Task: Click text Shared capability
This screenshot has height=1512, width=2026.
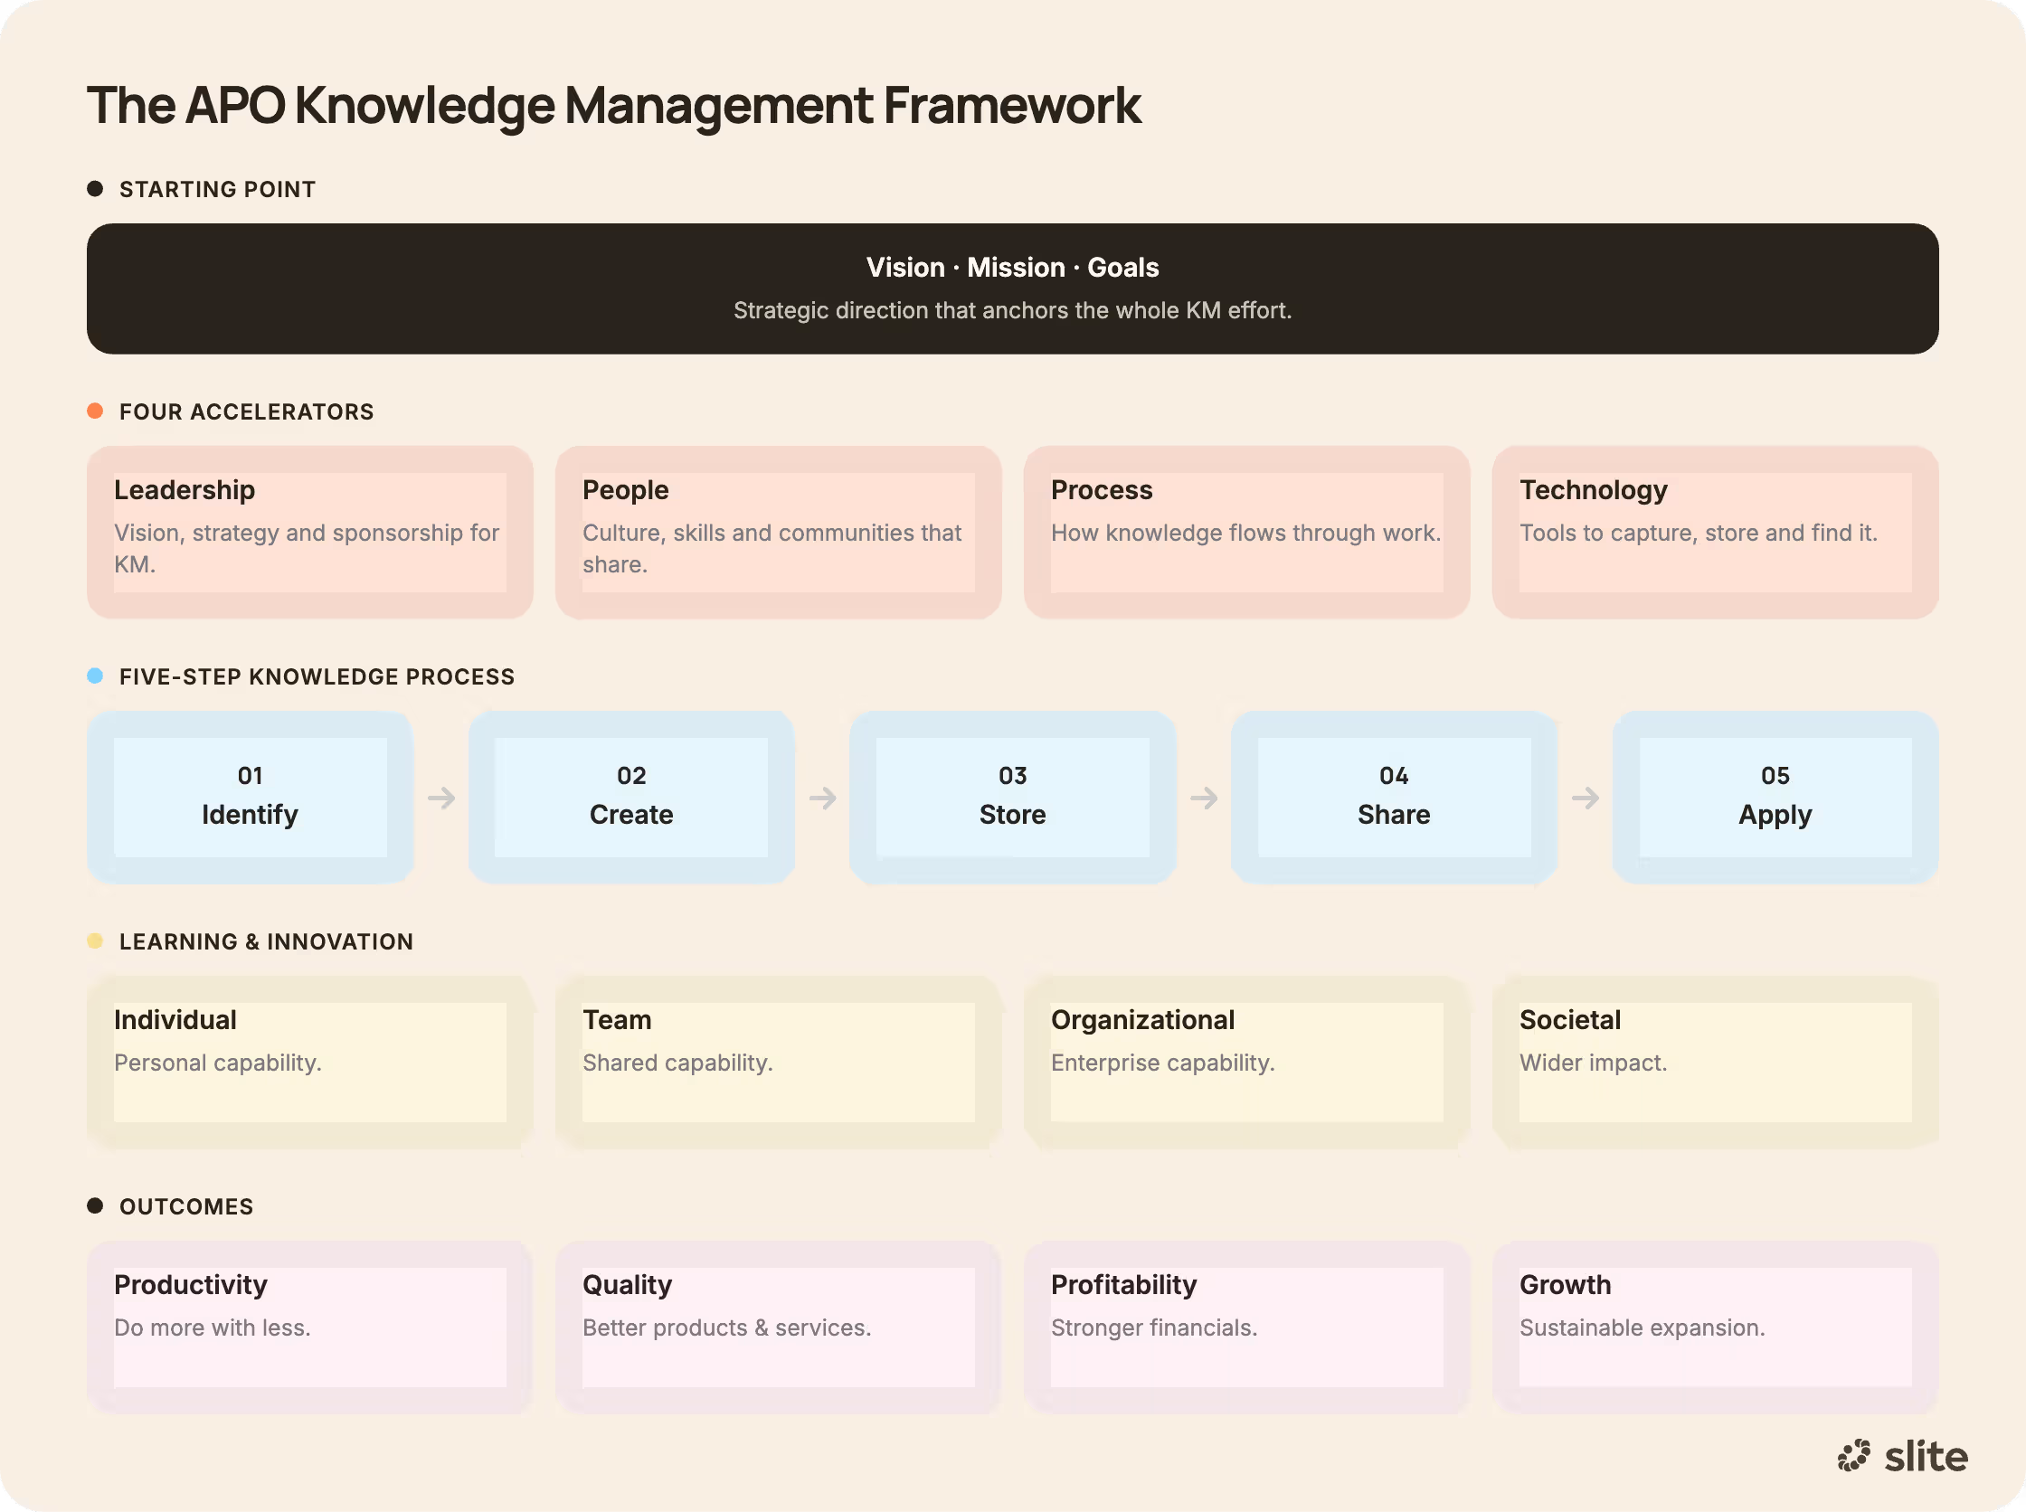Action: pyautogui.click(x=677, y=1063)
